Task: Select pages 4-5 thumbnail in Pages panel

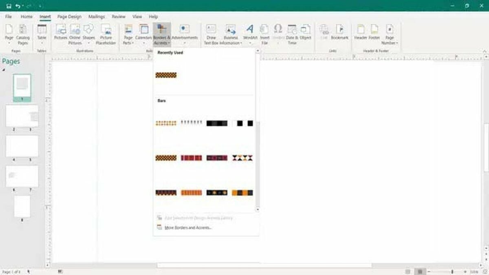Action: click(22, 146)
